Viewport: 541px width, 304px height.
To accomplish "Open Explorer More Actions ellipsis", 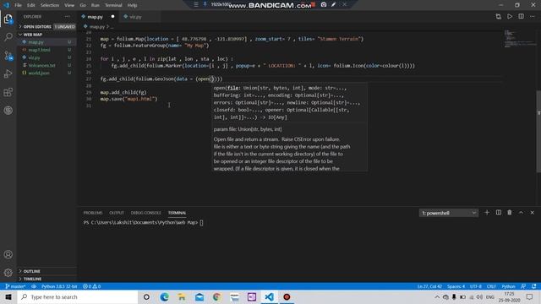I will point(68,17).
